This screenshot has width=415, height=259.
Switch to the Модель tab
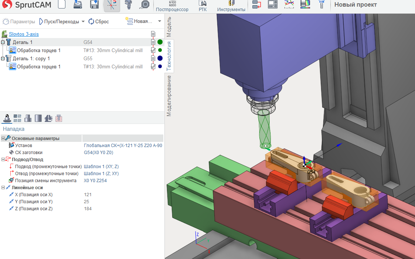[x=169, y=26]
